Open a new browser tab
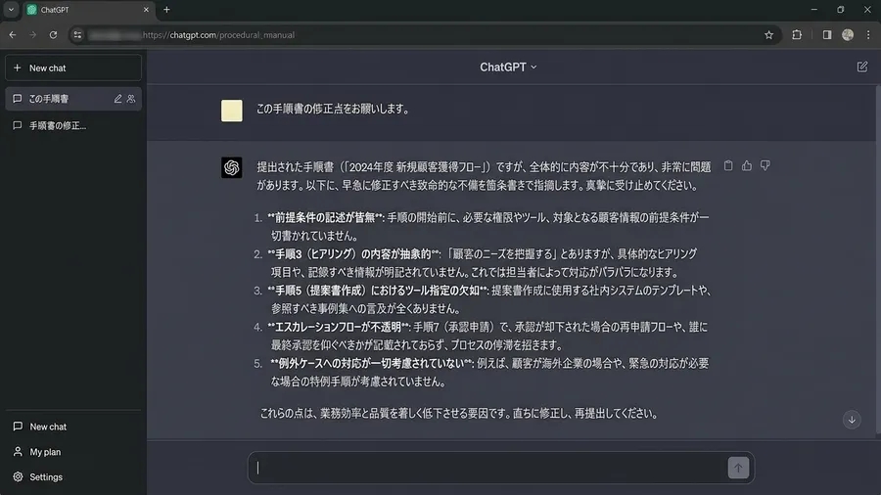Image resolution: width=881 pixels, height=495 pixels. coord(166,10)
